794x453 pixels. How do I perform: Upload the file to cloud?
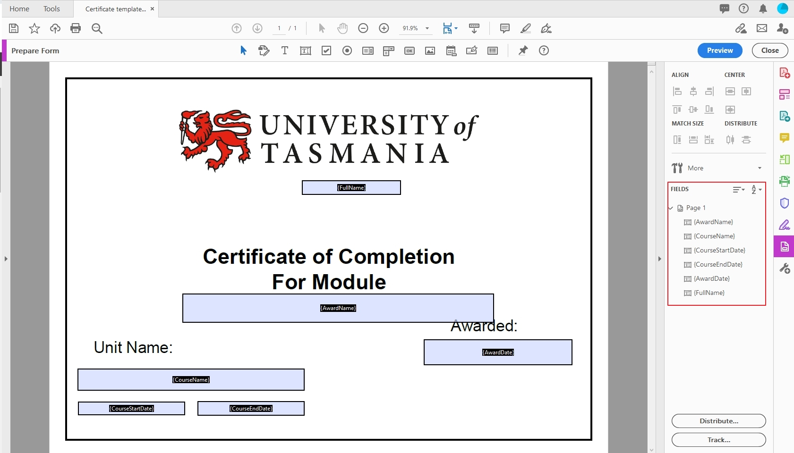pyautogui.click(x=55, y=28)
